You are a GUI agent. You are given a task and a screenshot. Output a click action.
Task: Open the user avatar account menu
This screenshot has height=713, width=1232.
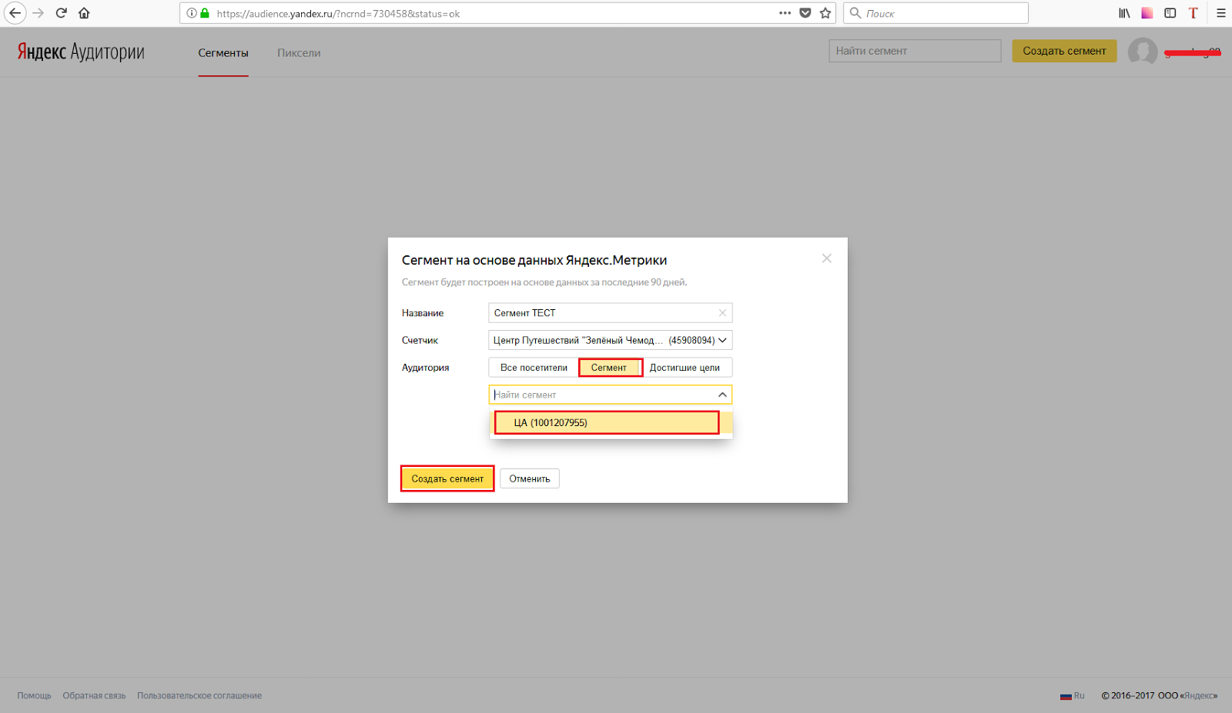click(x=1143, y=52)
